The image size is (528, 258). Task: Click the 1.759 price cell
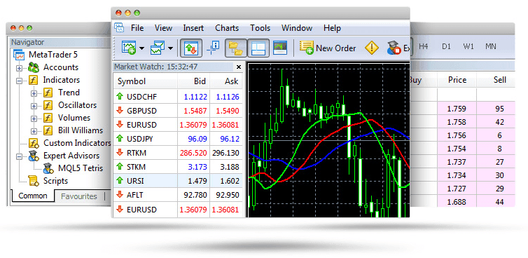click(457, 109)
